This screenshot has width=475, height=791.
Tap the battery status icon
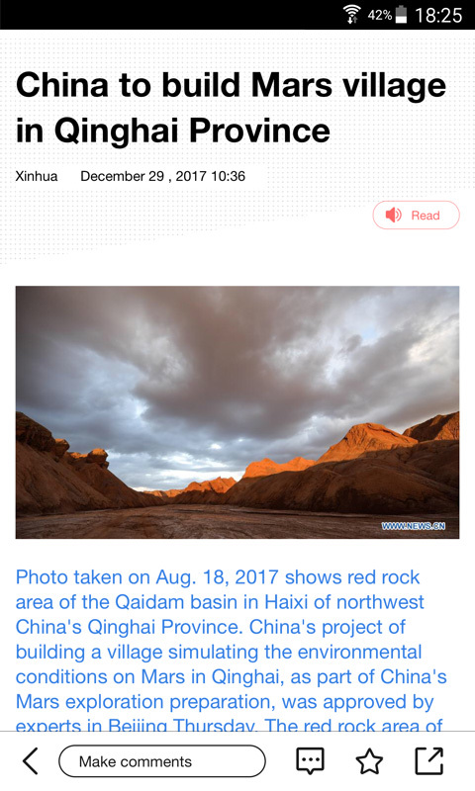(x=401, y=14)
